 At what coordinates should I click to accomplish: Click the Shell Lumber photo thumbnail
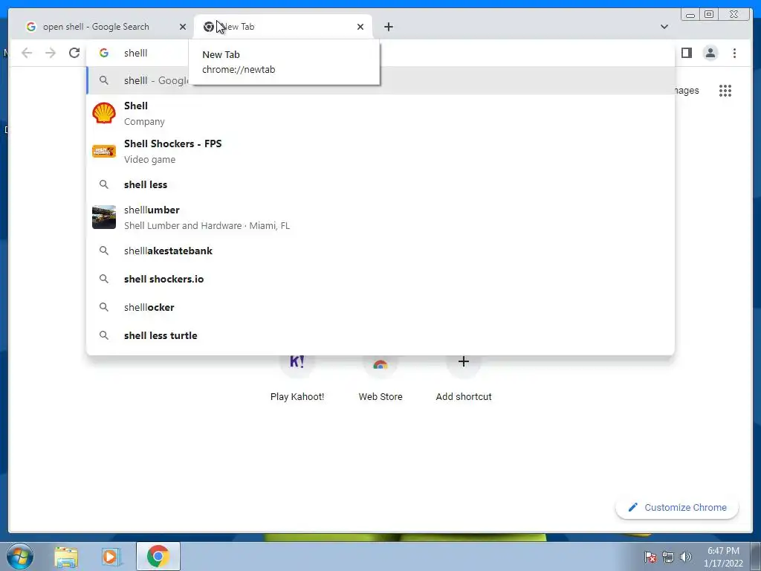click(104, 217)
